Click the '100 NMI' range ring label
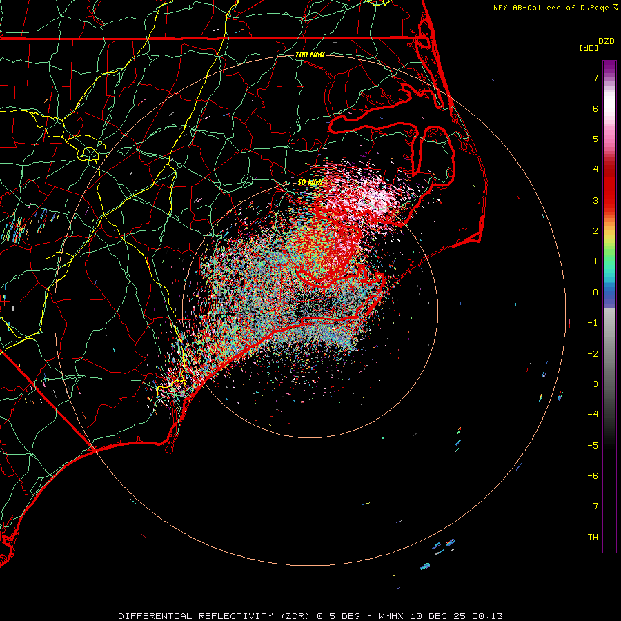Image resolution: width=621 pixels, height=621 pixels. coord(310,55)
